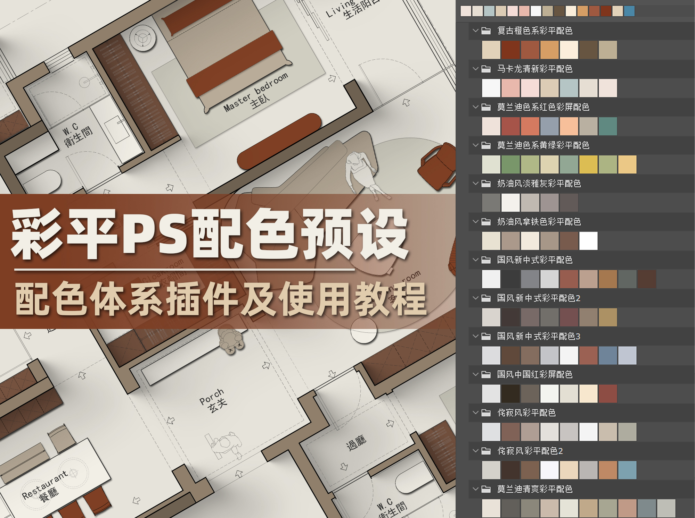Viewport: 695px width, 518px height.
Task: Click the folder icon beside 国风新中式彩平配色2
Action: tap(486, 298)
